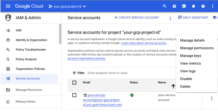Viewport: 218px width, 112px height.
Task: Click Identity & Organization person icon
Action: coord(8,40)
